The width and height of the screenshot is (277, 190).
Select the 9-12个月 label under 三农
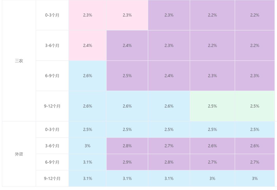tap(52, 106)
